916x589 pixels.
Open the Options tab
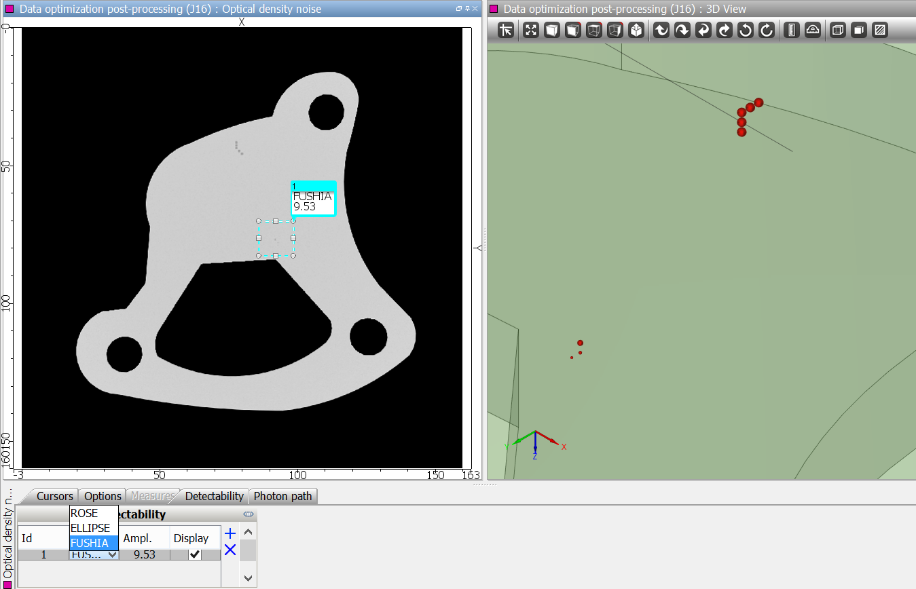[103, 496]
